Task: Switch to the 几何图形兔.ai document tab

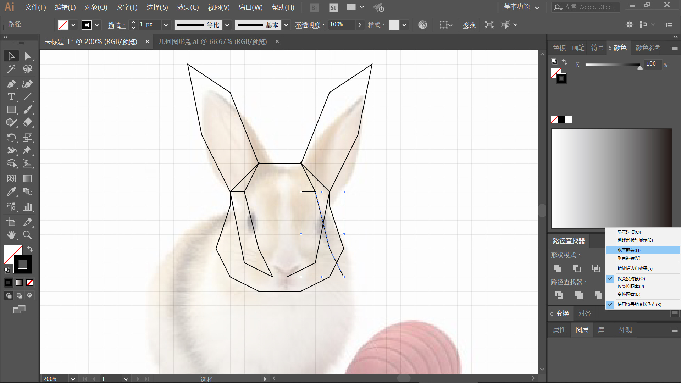Action: click(212, 41)
